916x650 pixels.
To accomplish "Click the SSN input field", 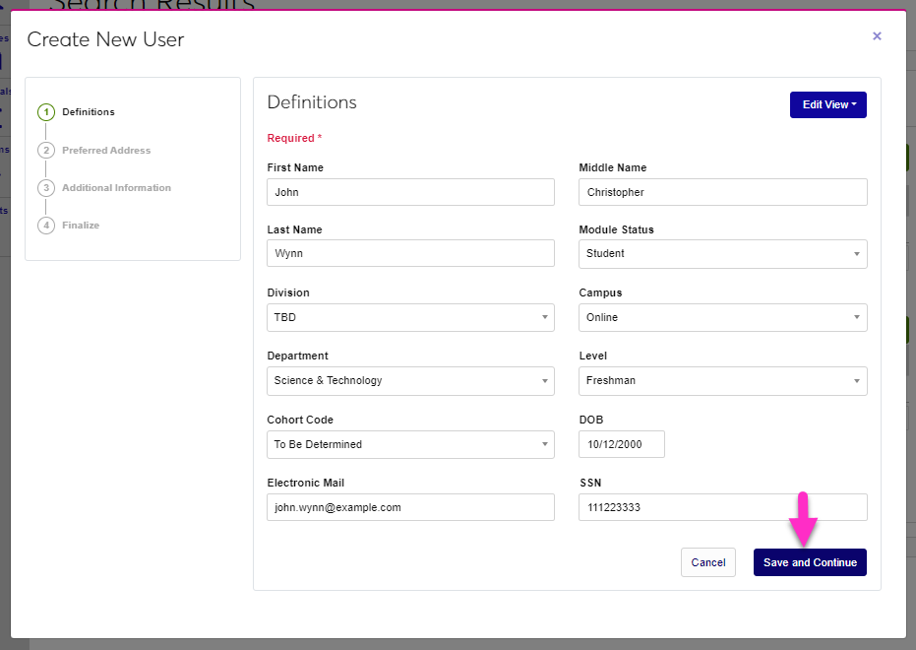I will 722,507.
